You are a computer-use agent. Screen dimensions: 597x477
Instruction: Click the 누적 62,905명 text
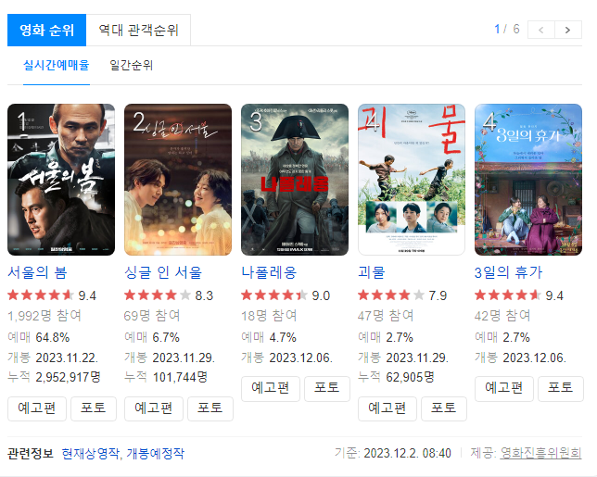[x=397, y=377]
